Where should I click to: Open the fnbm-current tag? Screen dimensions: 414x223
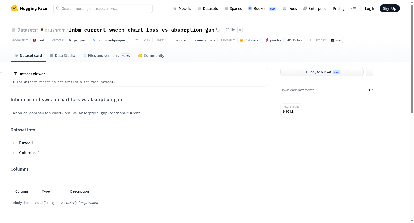click(x=179, y=40)
